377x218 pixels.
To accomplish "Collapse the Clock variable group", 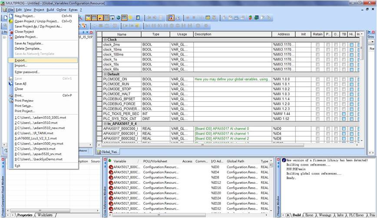I will pyautogui.click(x=105, y=39).
